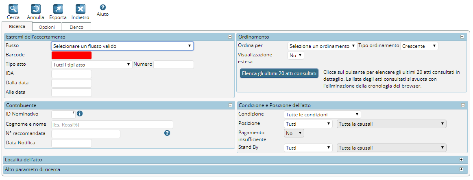The width and height of the screenshot is (473, 180).
Task: Switch to the Elenco tab
Action: click(76, 27)
